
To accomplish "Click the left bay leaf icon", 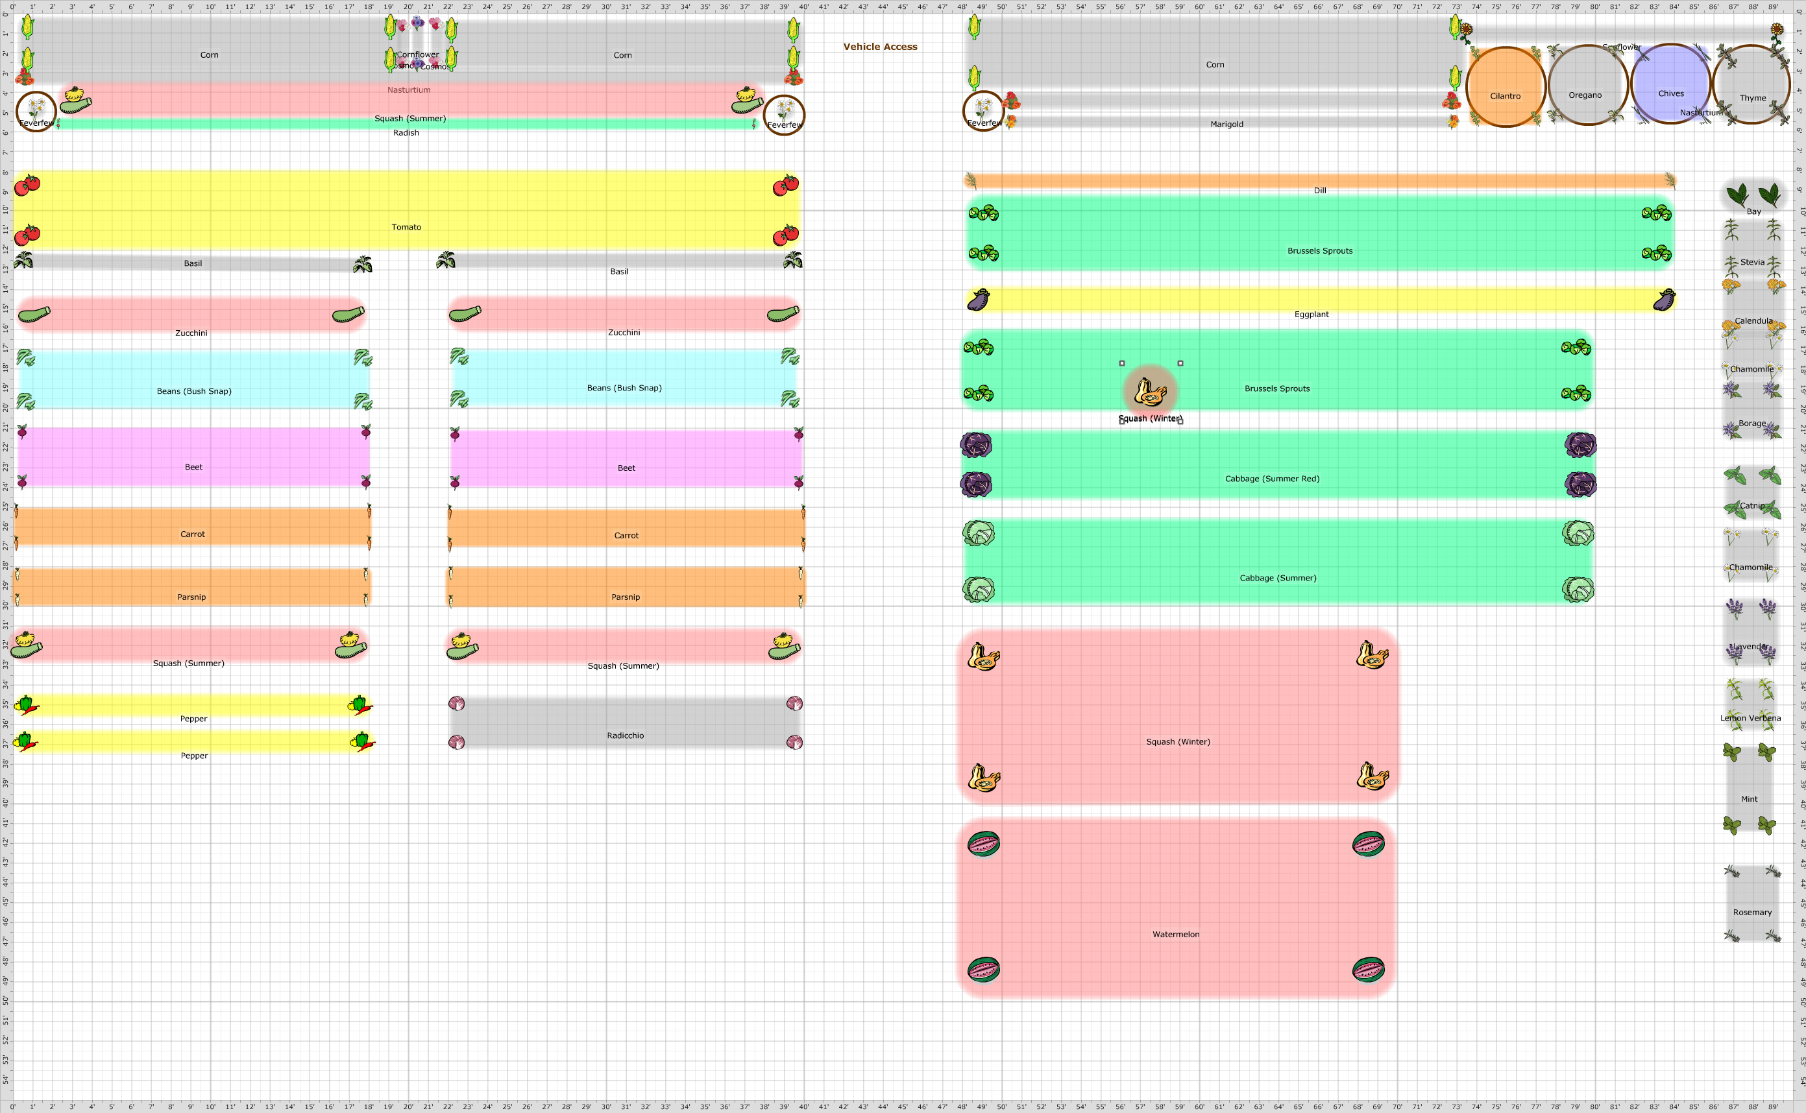I will click(1737, 195).
